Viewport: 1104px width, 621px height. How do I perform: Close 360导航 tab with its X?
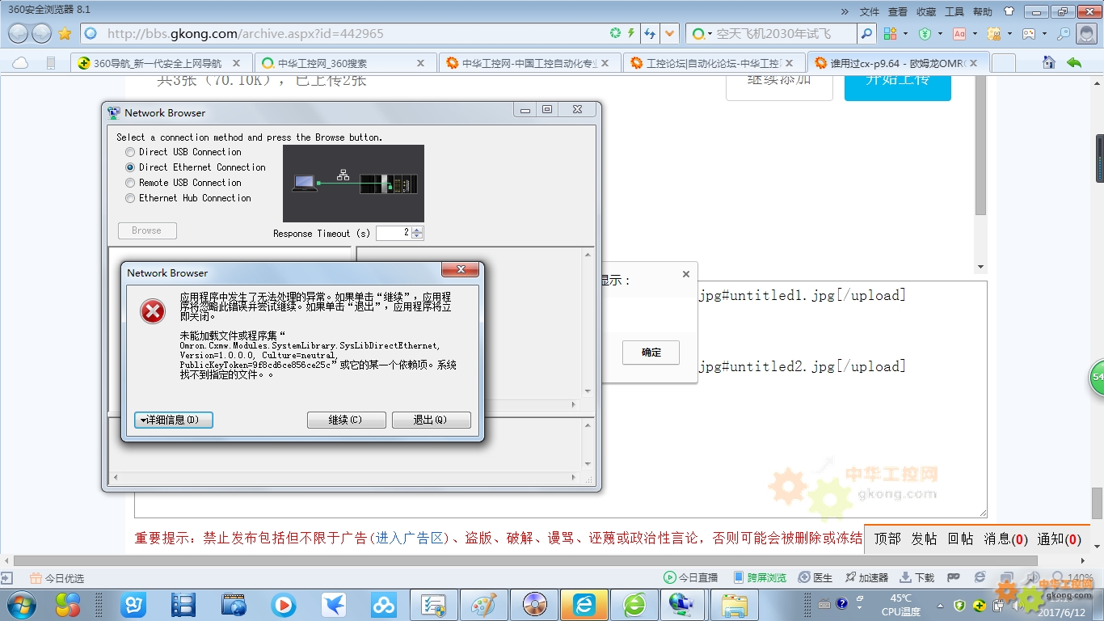tap(236, 63)
